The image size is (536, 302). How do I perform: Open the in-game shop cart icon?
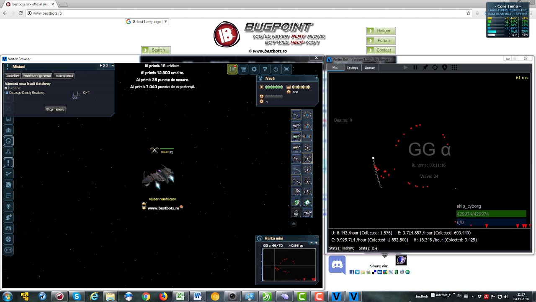[243, 69]
